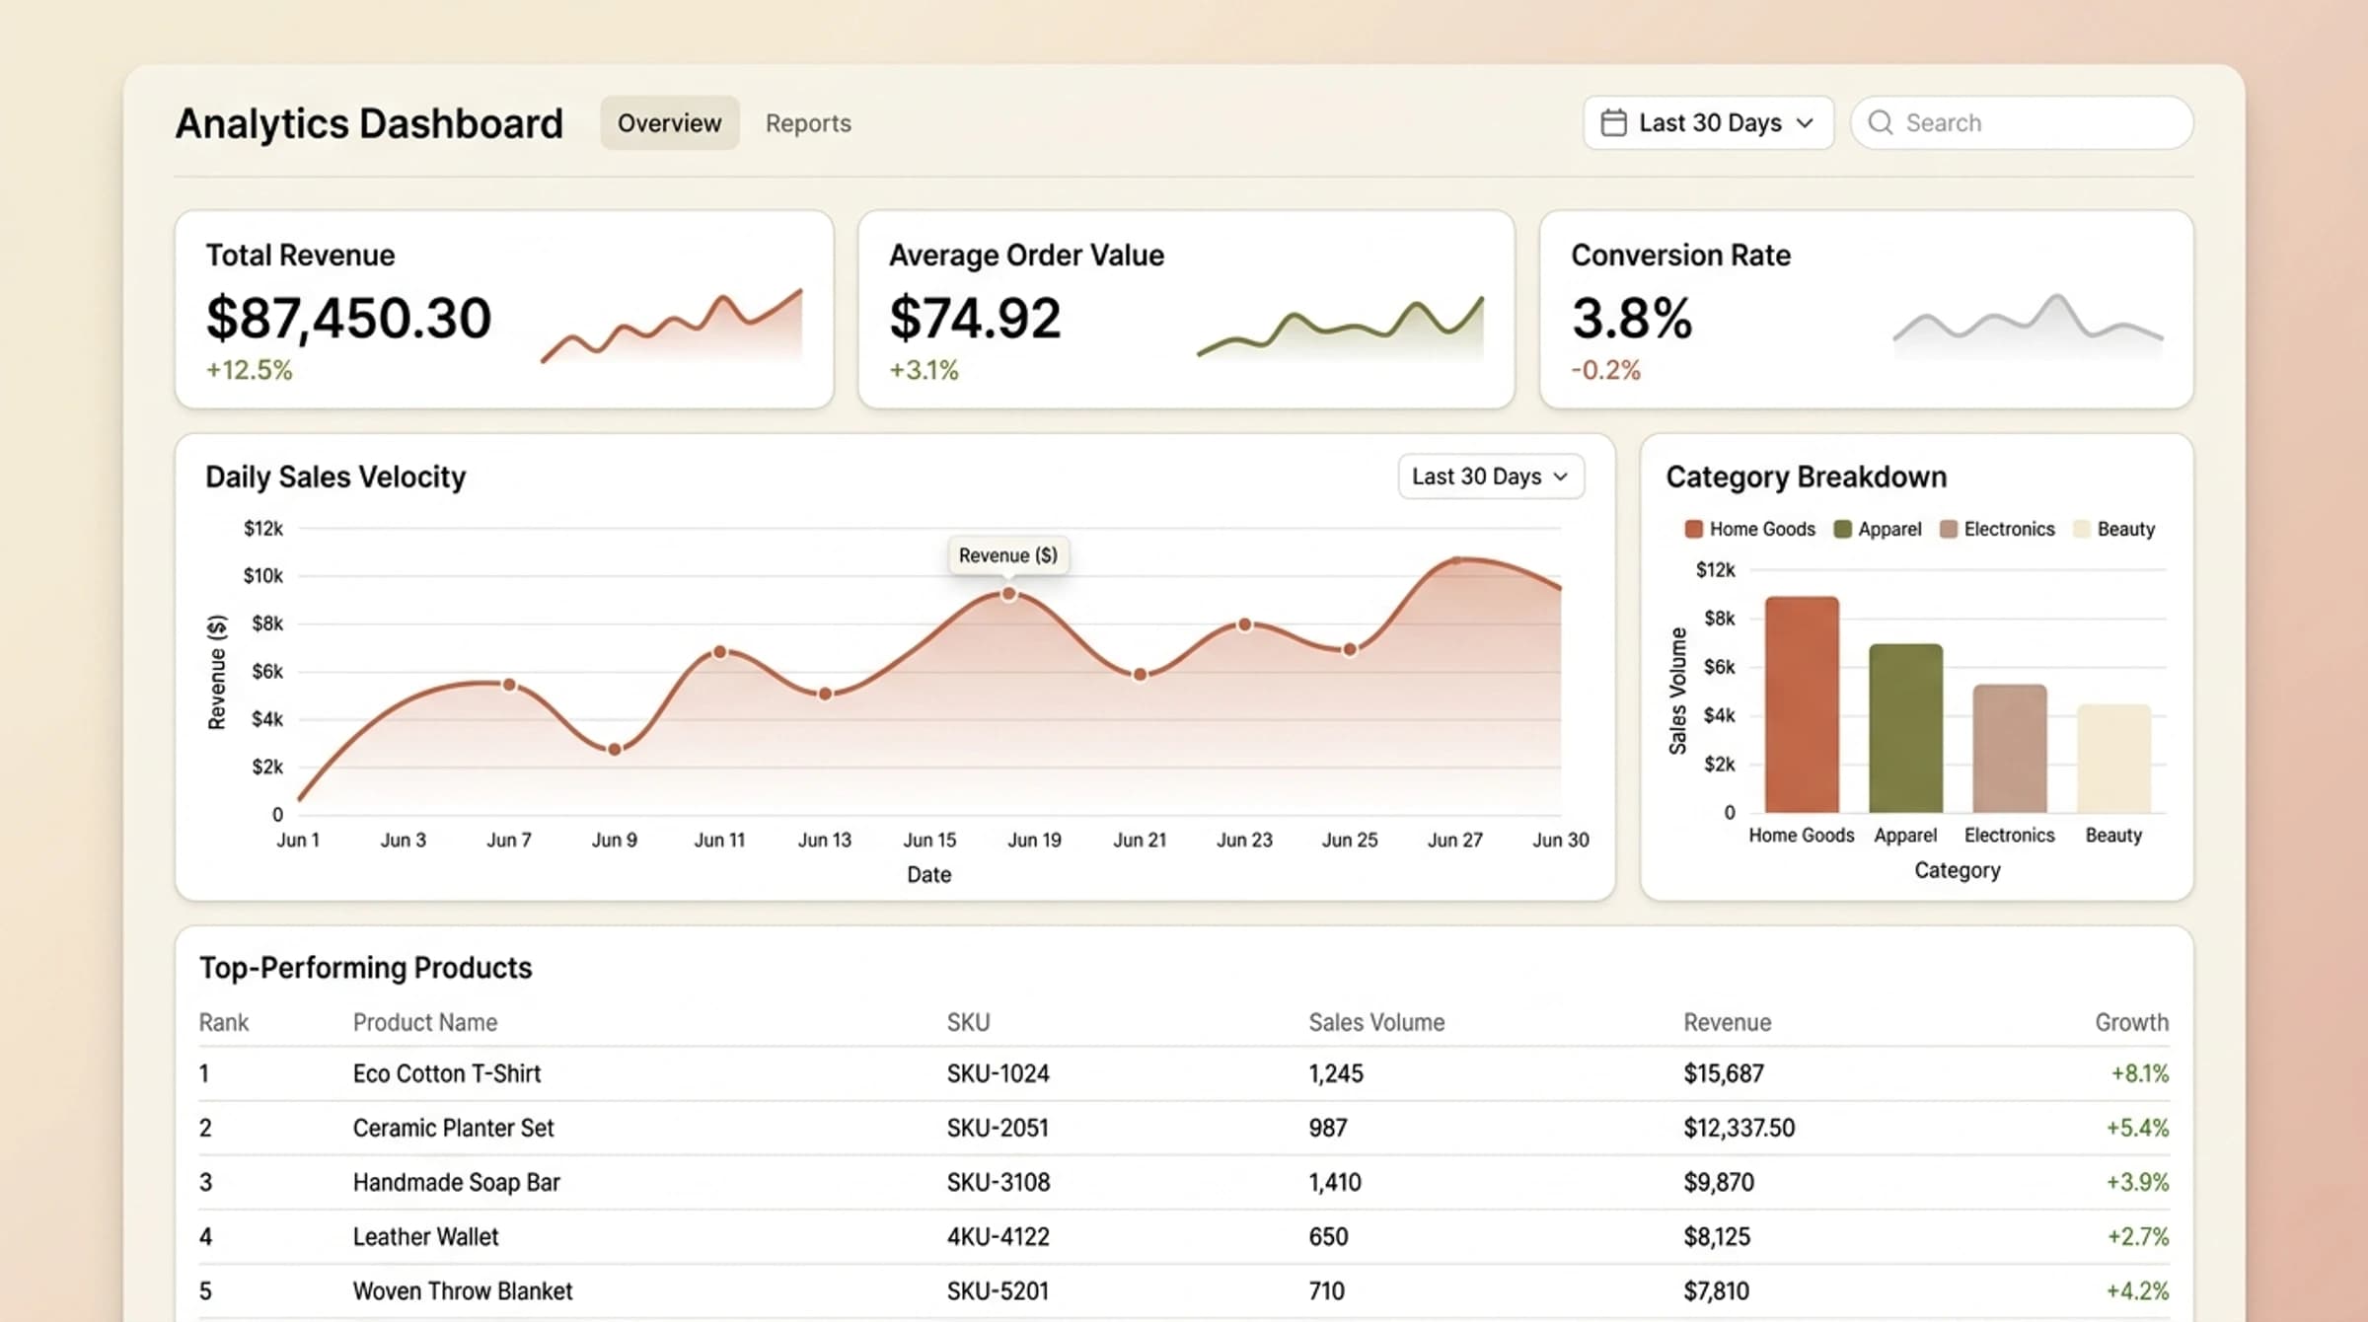Click the Analytics Dashboard title
Image resolution: width=2368 pixels, height=1322 pixels.
[x=369, y=123]
